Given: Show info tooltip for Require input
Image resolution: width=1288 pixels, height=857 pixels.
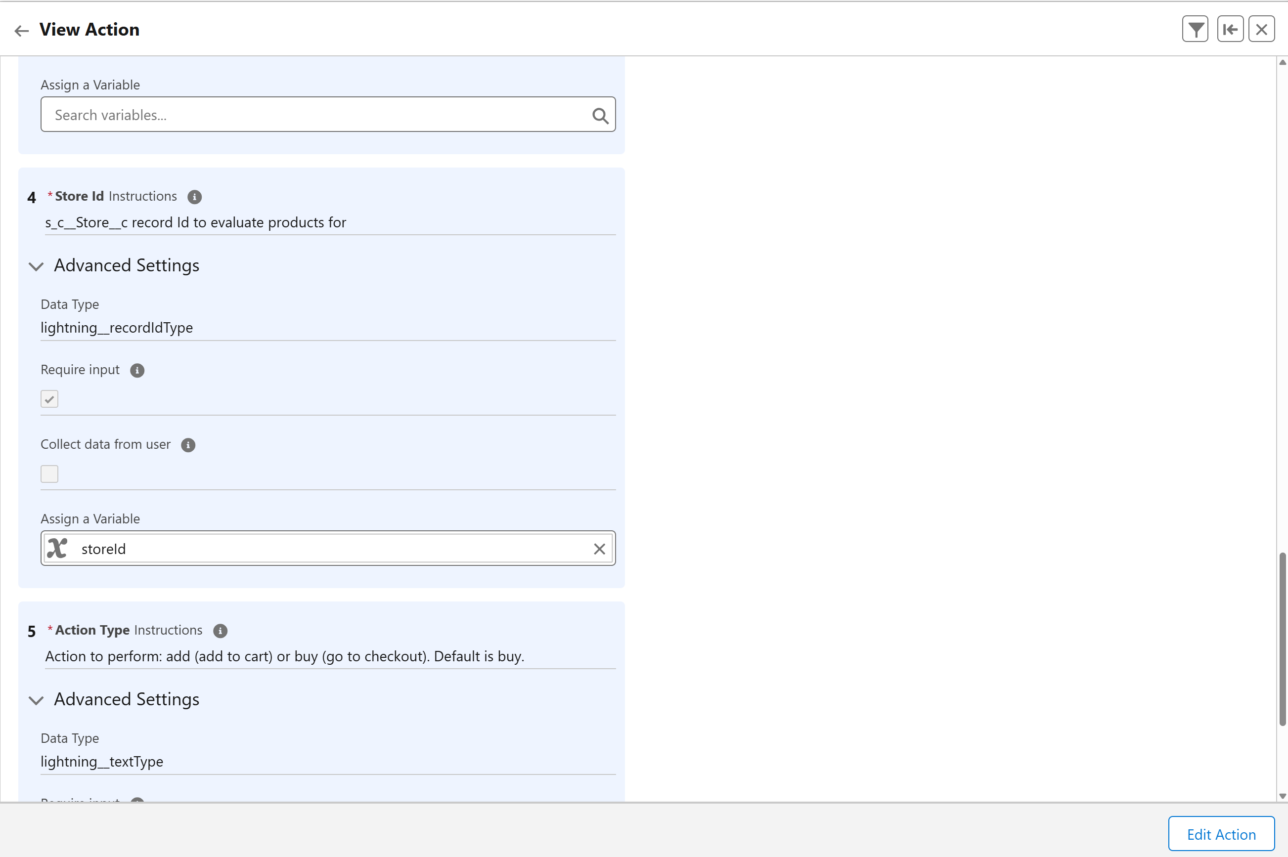Looking at the screenshot, I should [137, 371].
